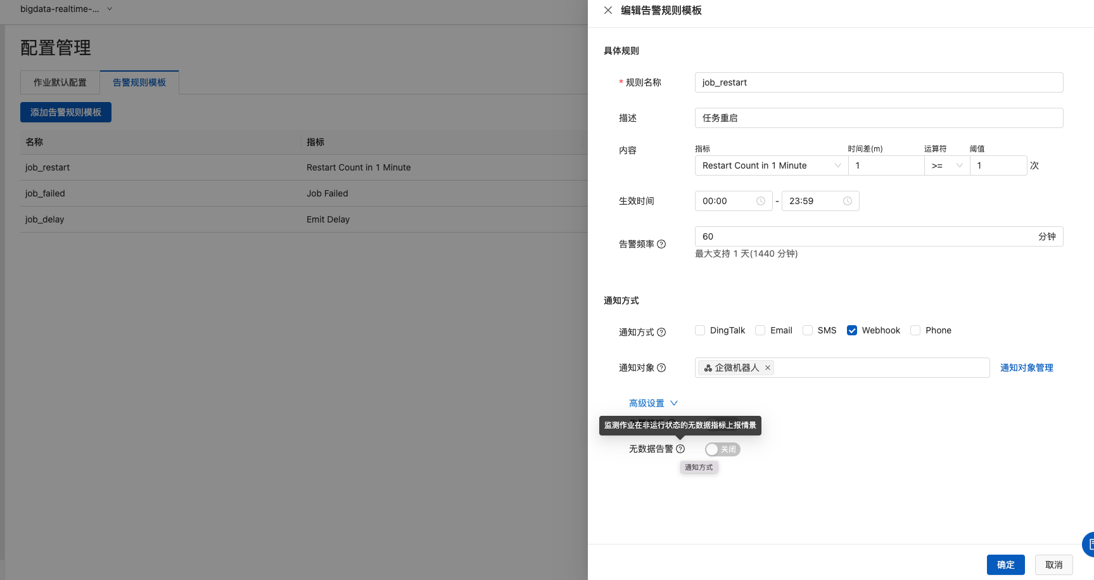Screen dimensions: 1094x580
Task: Click the 描述 input field with 任务重启
Action: 879,118
